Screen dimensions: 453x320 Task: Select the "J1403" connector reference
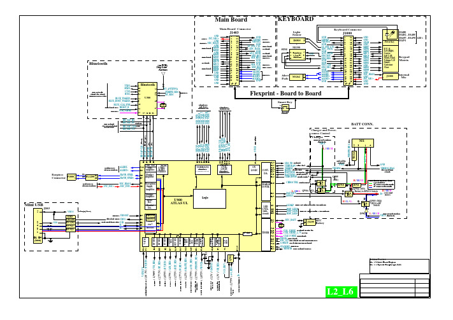(234, 33)
